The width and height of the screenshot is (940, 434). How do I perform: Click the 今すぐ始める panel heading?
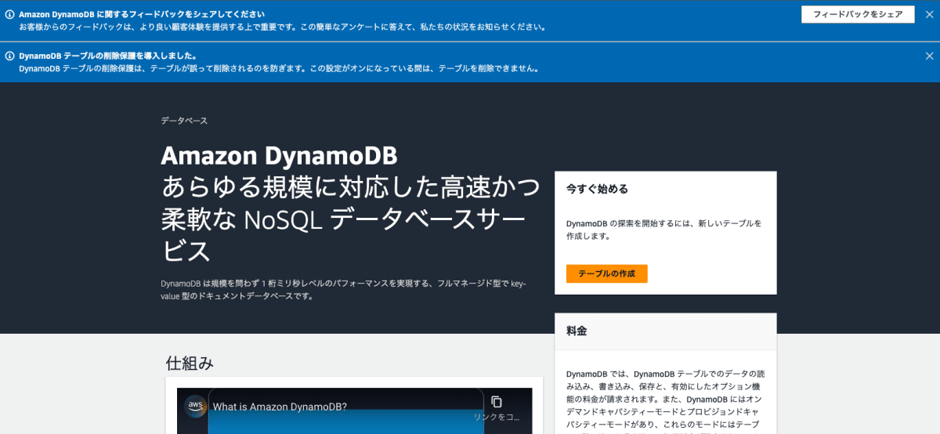[597, 189]
